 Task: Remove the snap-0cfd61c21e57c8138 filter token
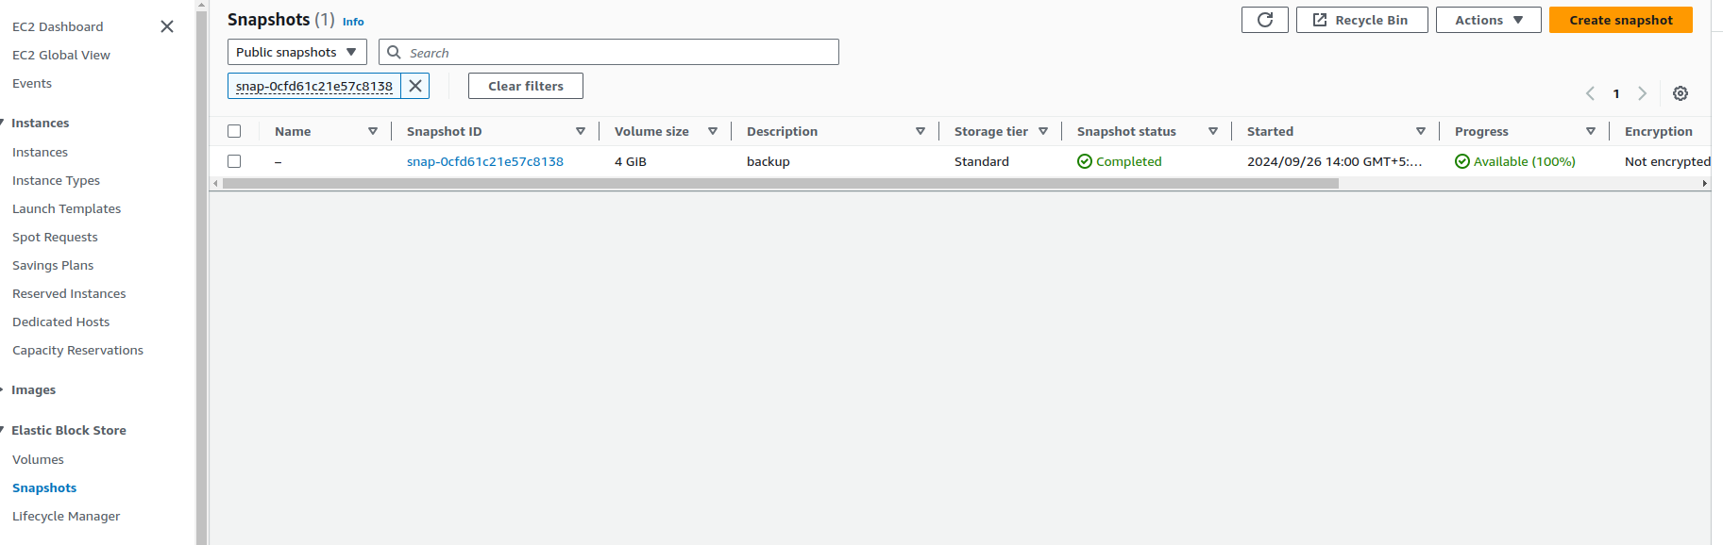415,86
